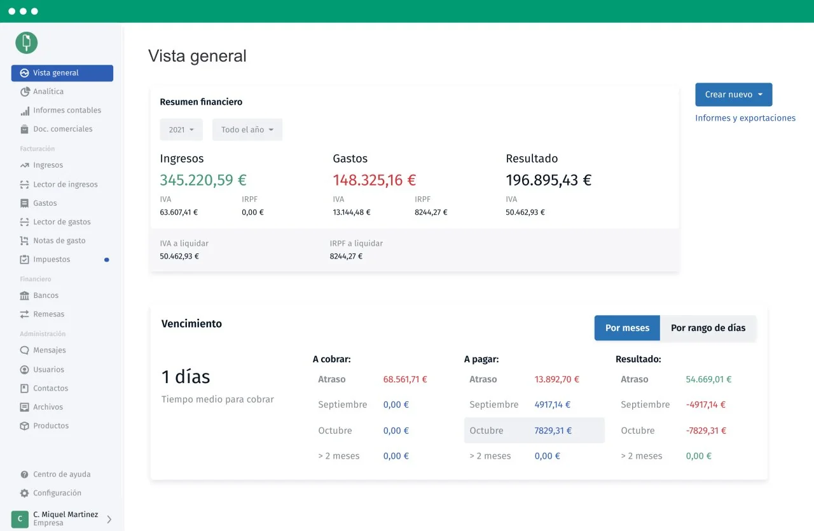The height and width of the screenshot is (531, 814).
Task: Click the Informes contables bar chart icon
Action: [x=25, y=111]
